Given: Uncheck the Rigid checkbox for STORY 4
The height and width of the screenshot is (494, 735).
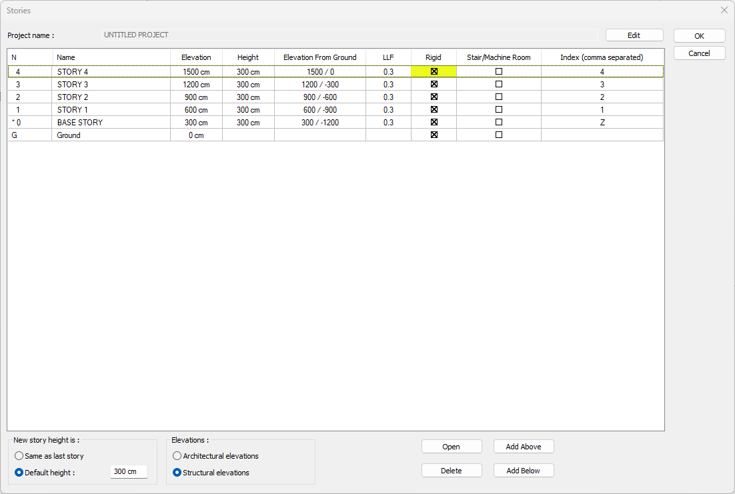Looking at the screenshot, I should [x=434, y=71].
